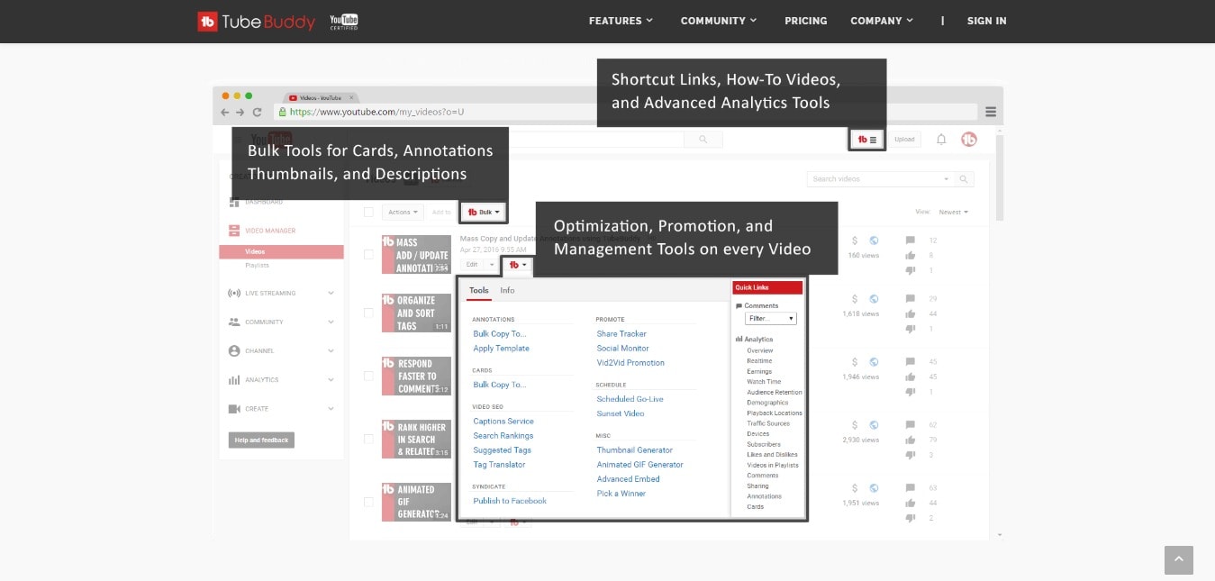1215x581 pixels.
Task: Click the magnifier button beside Search videos
Action: (966, 179)
